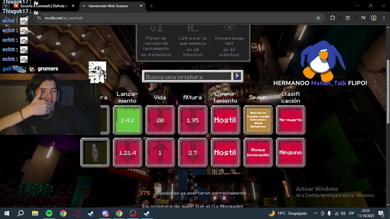The image size is (390, 219).
Task: Open Google Lens screenshot search icon
Action: coord(348,18)
